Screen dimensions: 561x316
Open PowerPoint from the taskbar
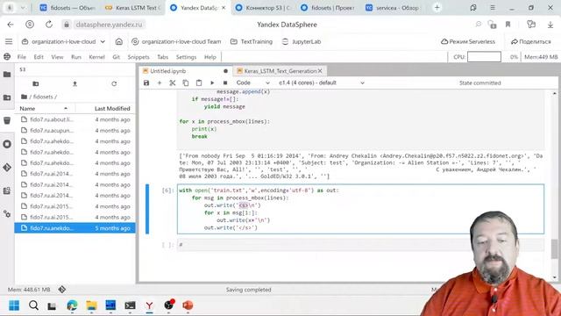[x=188, y=305]
